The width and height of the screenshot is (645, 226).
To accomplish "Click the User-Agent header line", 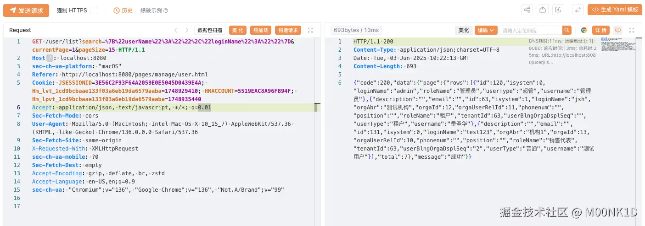I will coord(164,128).
